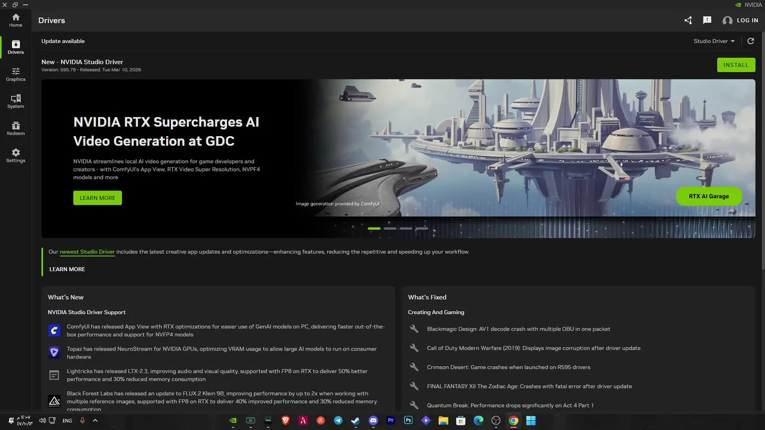Open NVIDIA app from the taskbar
This screenshot has width=765, height=430.
click(233, 420)
